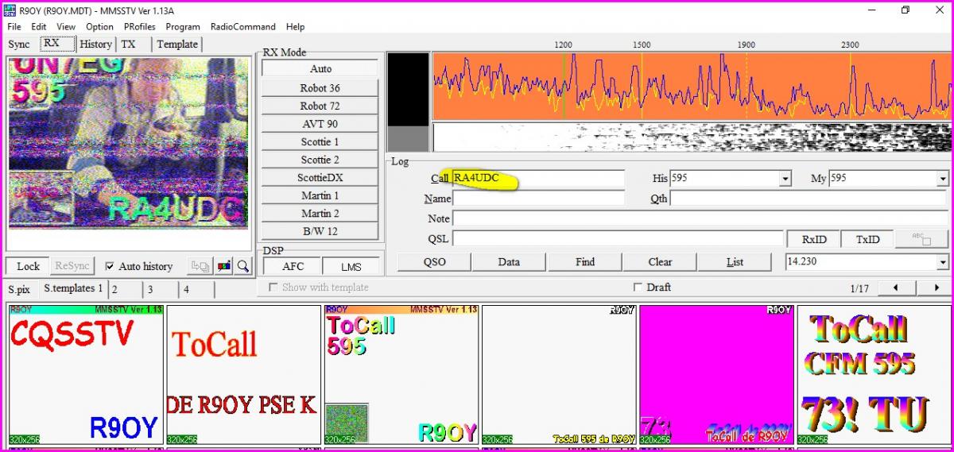Open the RadioCommand menu
The height and width of the screenshot is (452, 954).
[242, 26]
